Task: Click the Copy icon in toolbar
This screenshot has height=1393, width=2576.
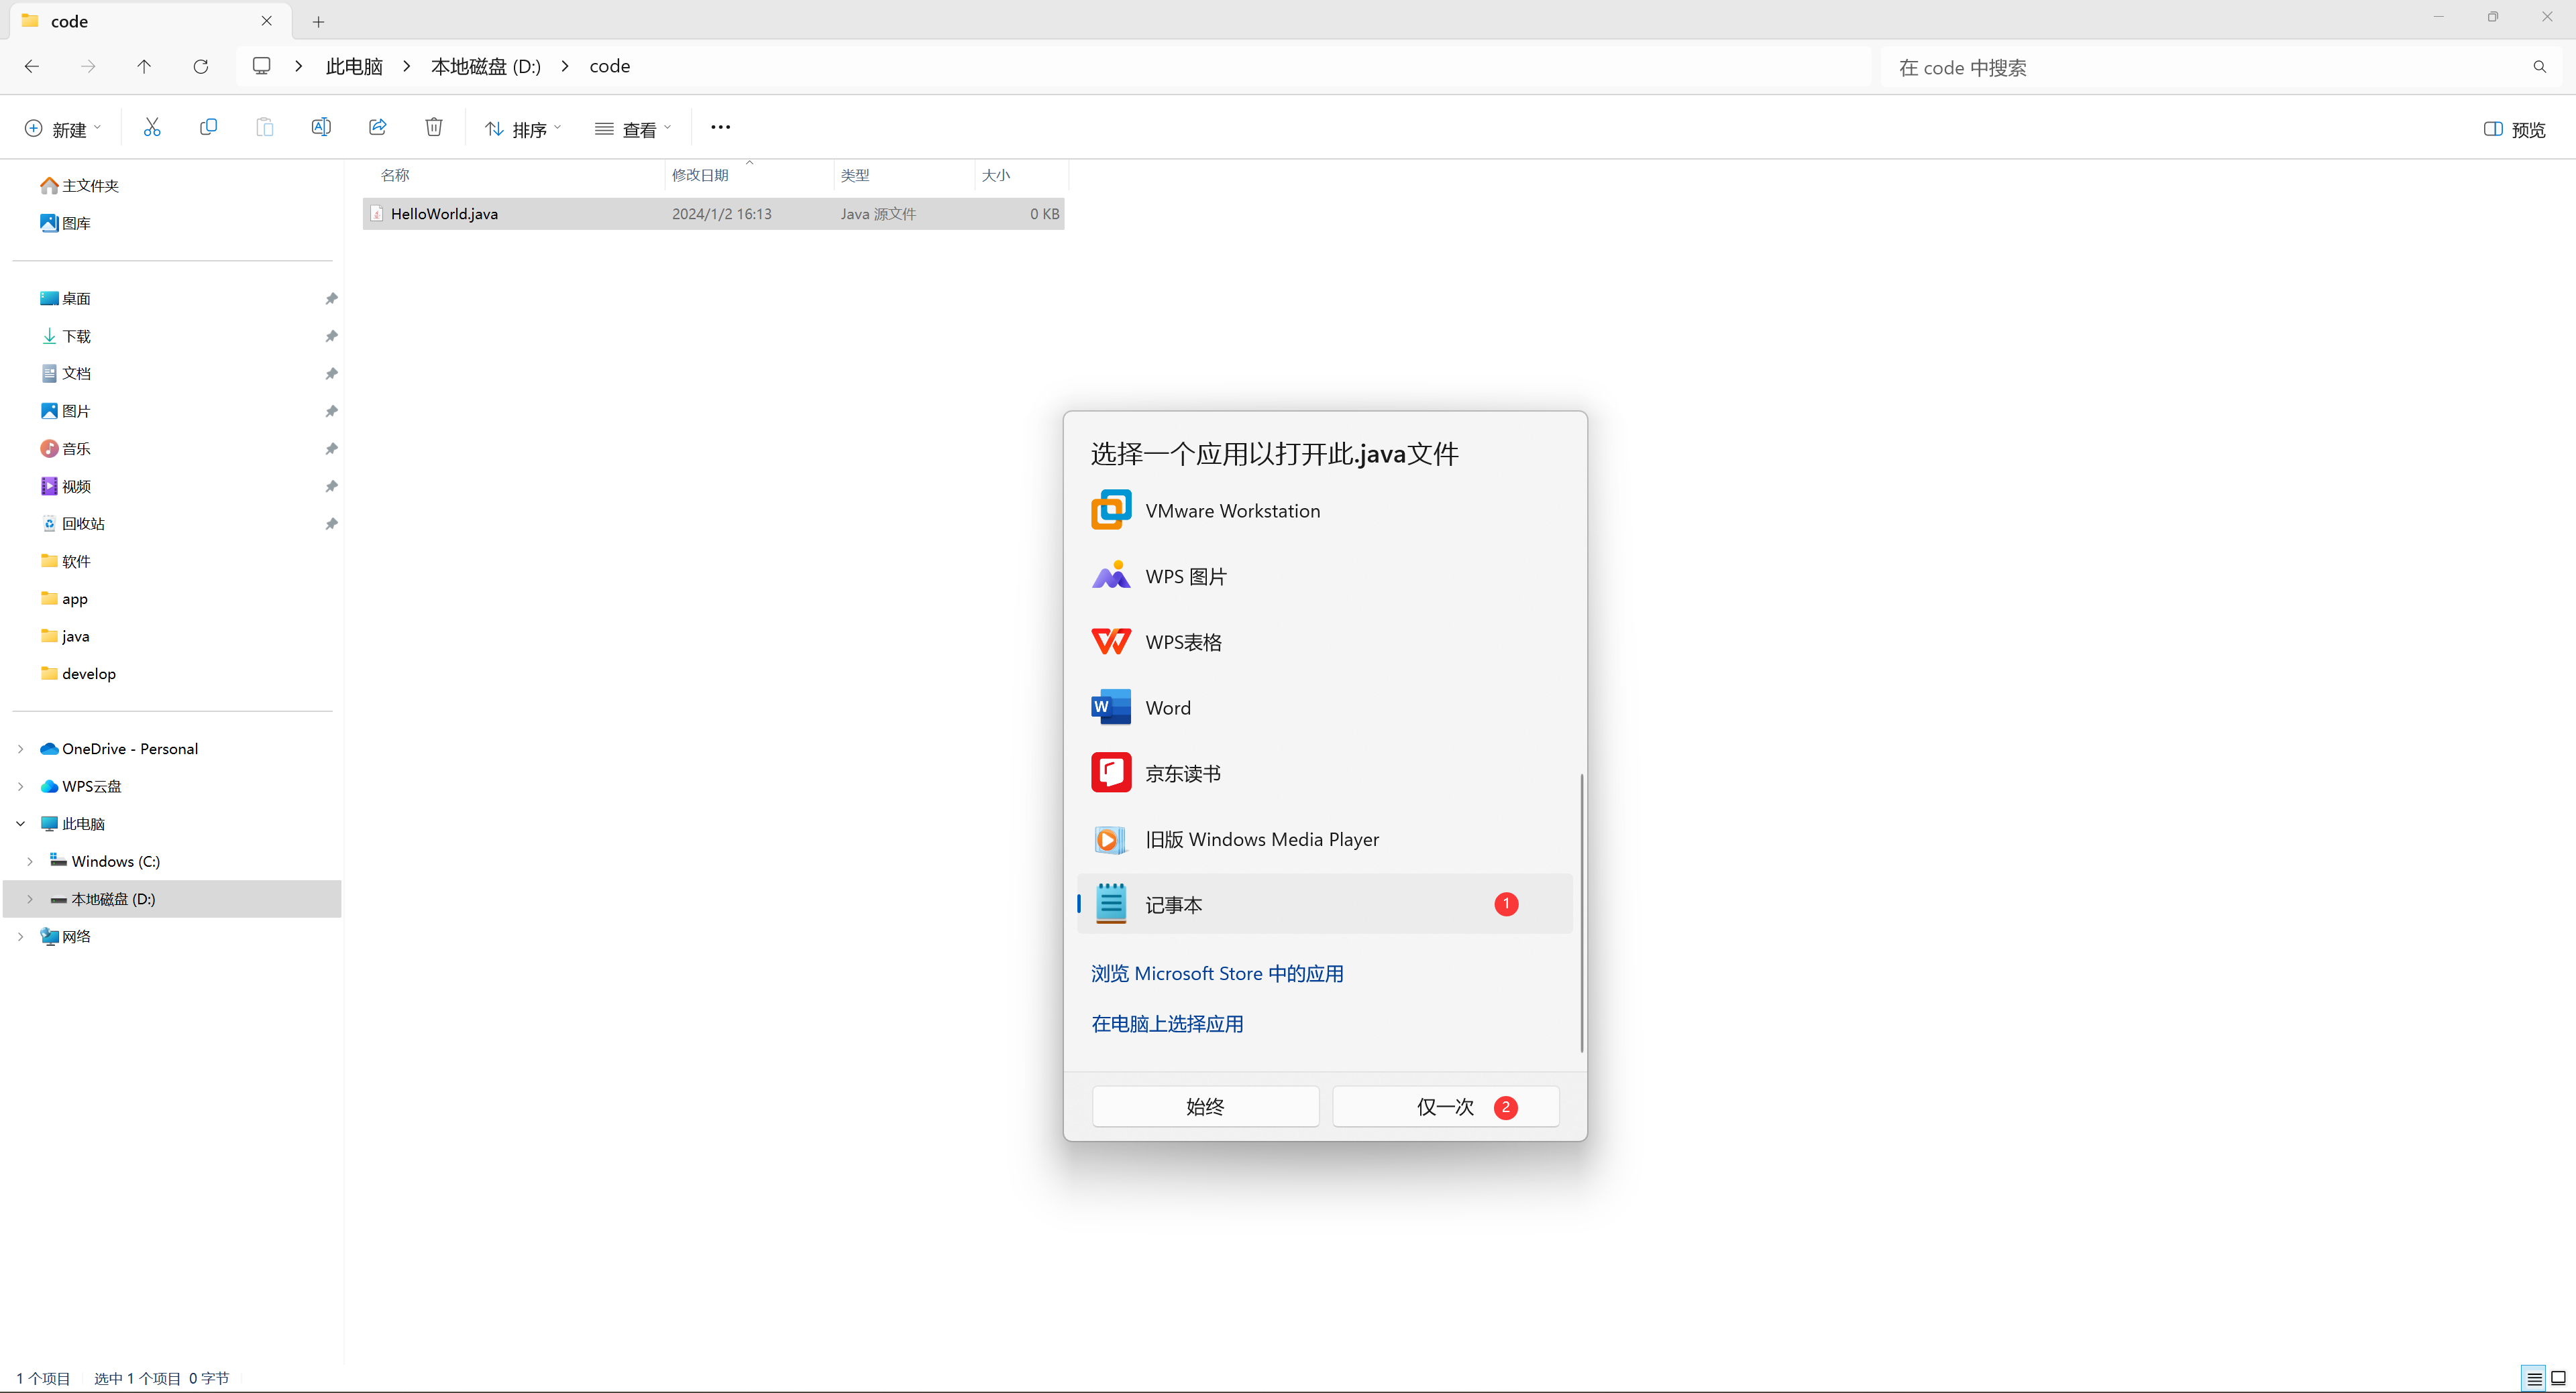Action: pos(208,127)
